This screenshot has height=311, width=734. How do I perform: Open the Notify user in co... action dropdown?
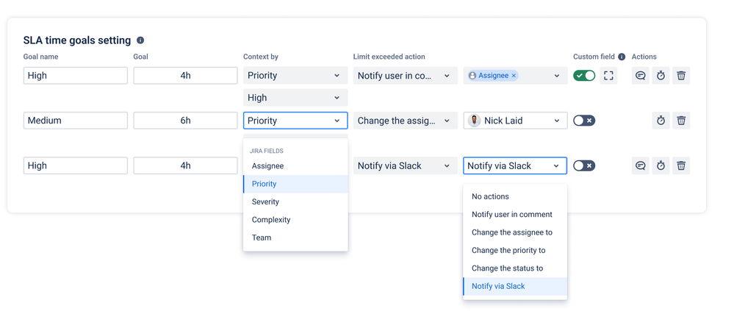coord(406,76)
